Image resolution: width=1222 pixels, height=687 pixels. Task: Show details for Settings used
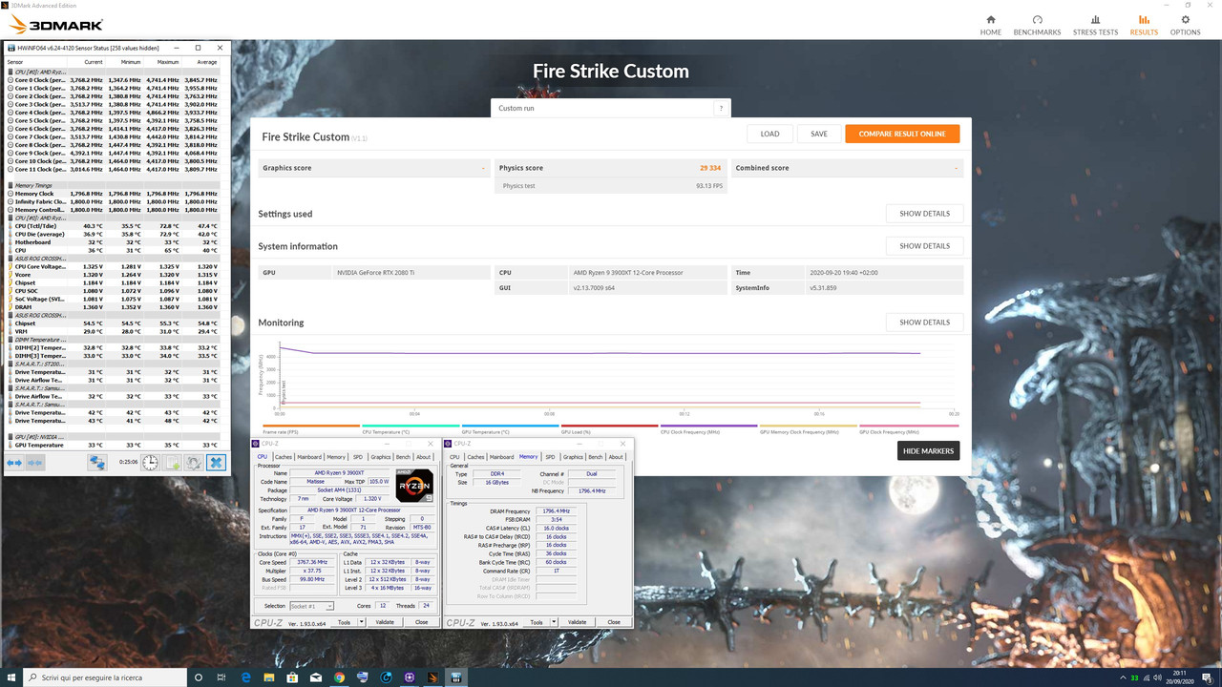[x=924, y=214]
